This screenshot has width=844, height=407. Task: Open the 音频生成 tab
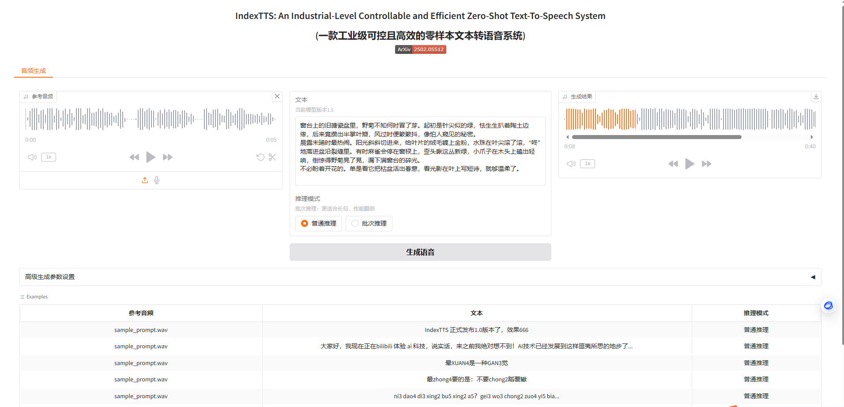click(34, 71)
